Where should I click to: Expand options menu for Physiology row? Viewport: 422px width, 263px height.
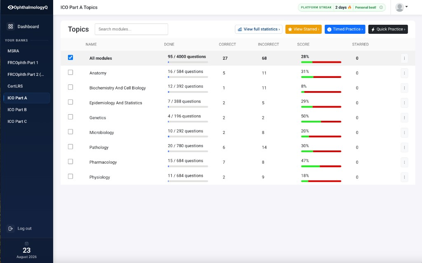click(x=404, y=177)
